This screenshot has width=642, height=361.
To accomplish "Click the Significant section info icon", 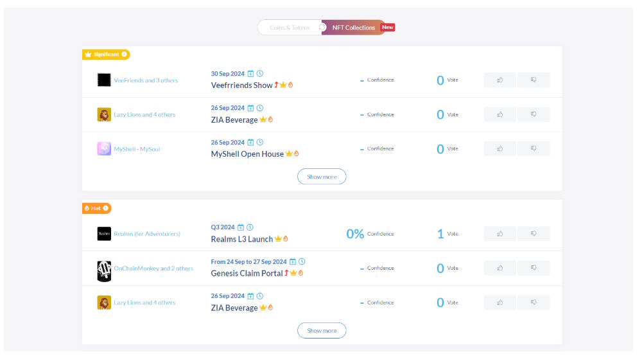I will pyautogui.click(x=124, y=54).
